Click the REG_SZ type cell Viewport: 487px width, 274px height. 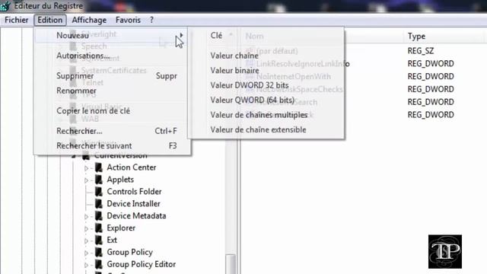421,51
